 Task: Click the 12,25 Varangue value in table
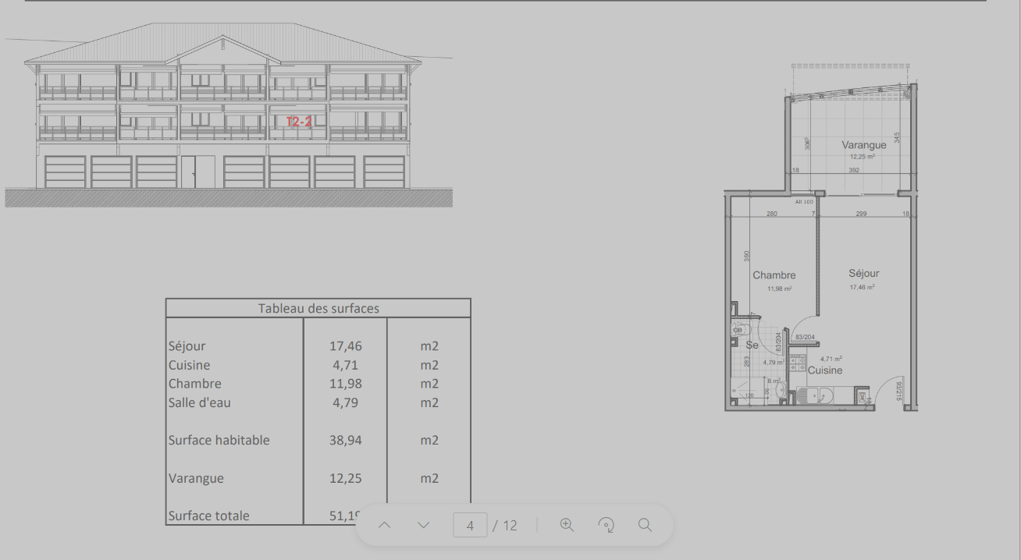pos(345,478)
